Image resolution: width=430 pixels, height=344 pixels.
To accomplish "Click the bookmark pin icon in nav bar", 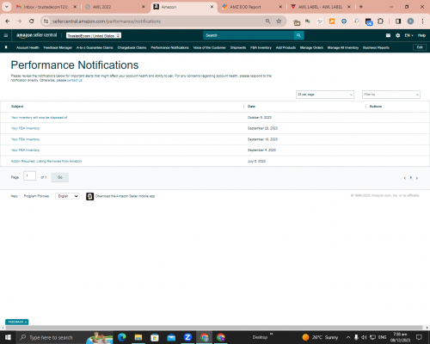I will (6, 47).
